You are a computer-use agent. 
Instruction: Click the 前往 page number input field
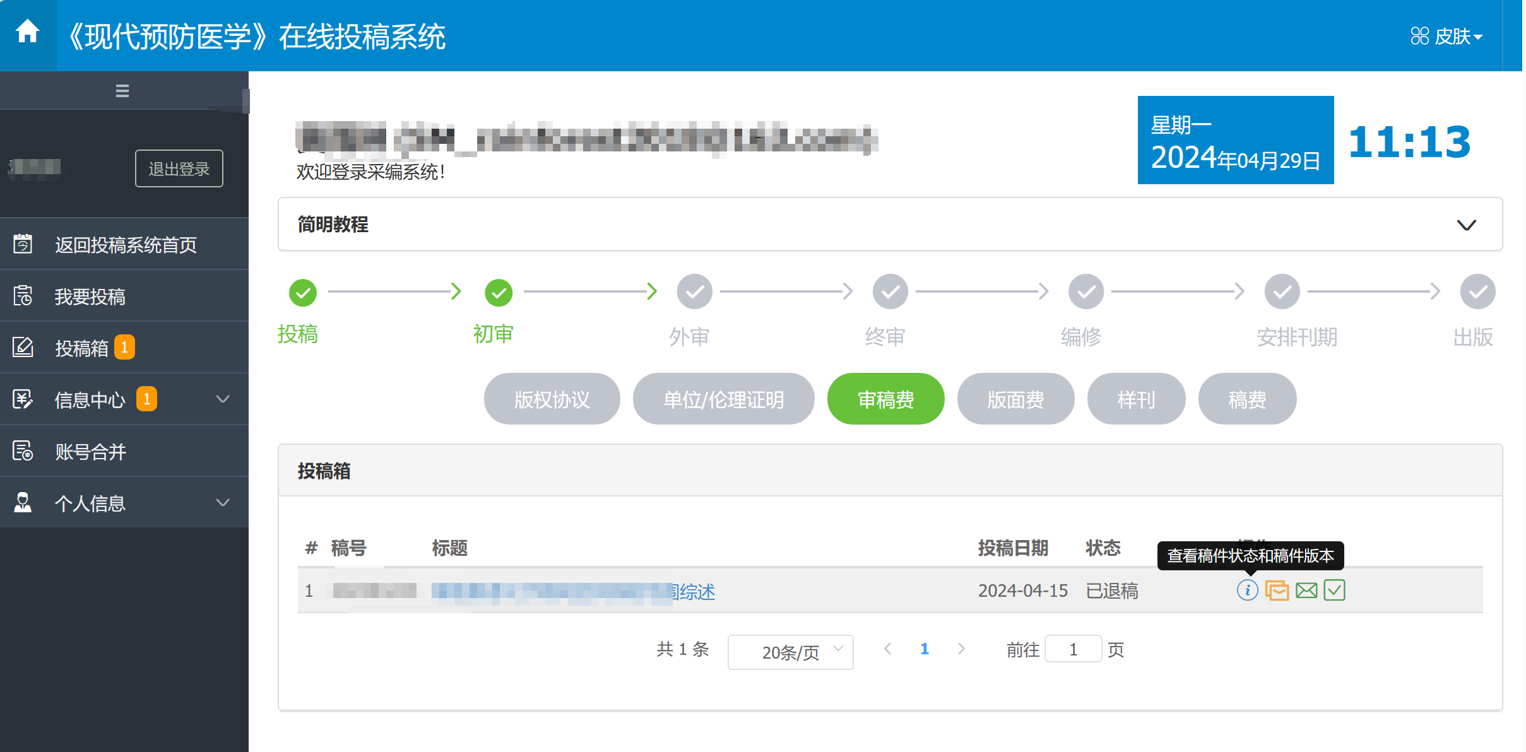(x=1073, y=649)
